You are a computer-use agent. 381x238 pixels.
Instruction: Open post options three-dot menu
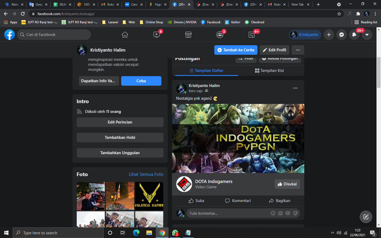pyautogui.click(x=295, y=88)
